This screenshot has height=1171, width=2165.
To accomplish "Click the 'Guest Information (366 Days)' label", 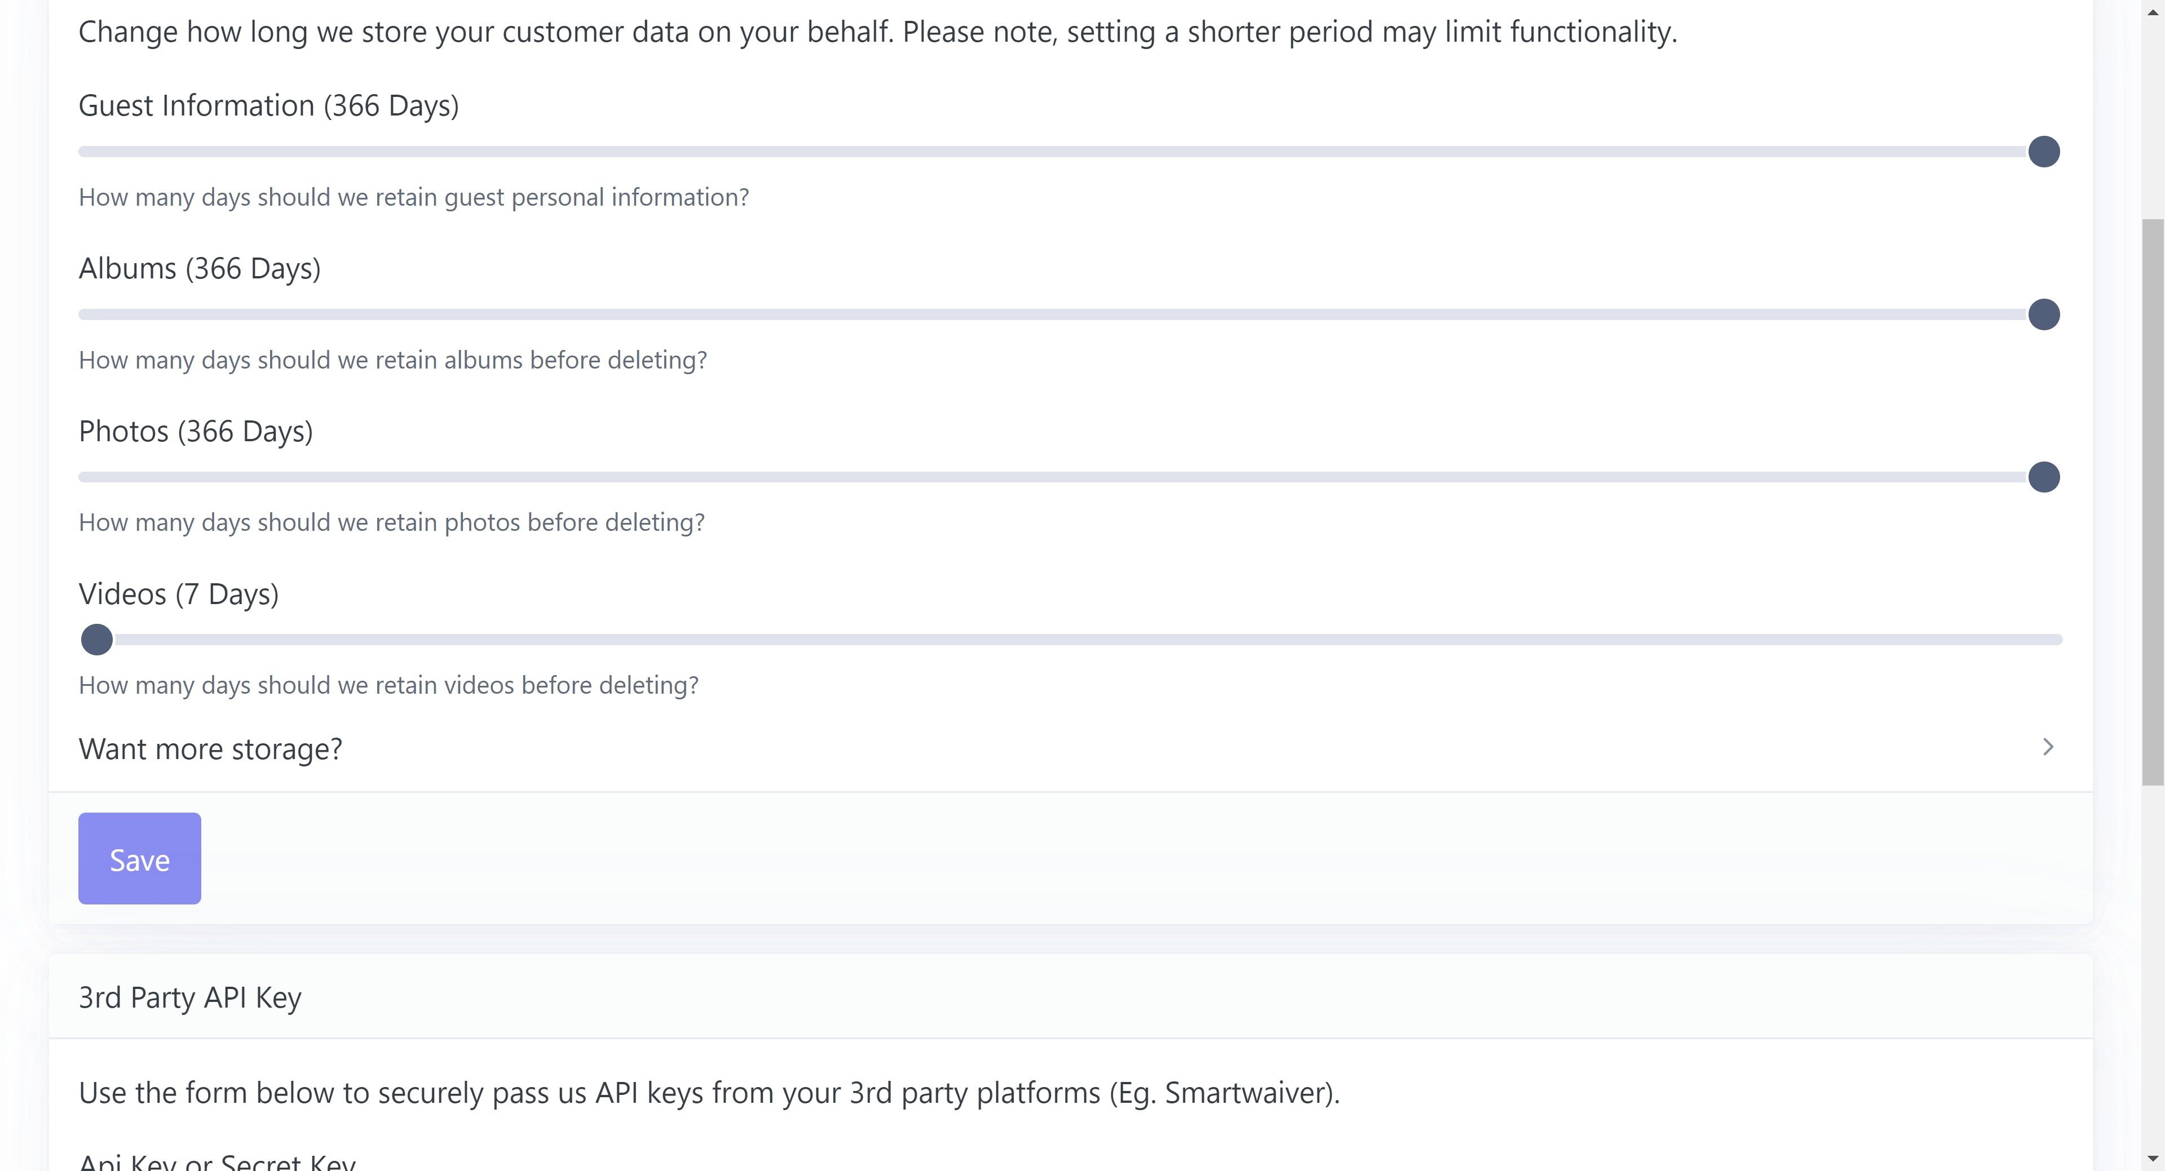I will (268, 106).
